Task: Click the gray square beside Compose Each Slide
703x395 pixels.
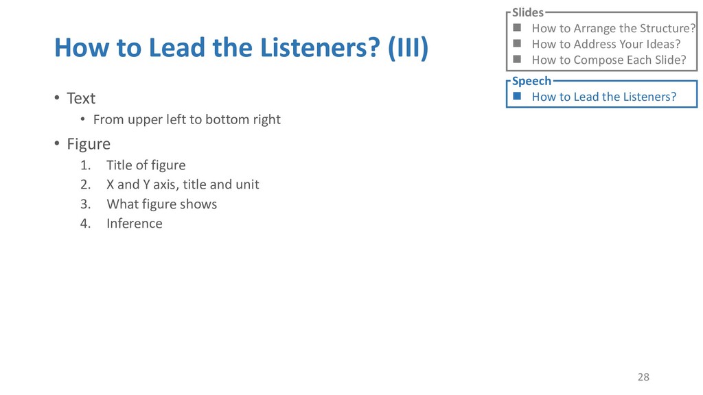Action: coord(517,60)
